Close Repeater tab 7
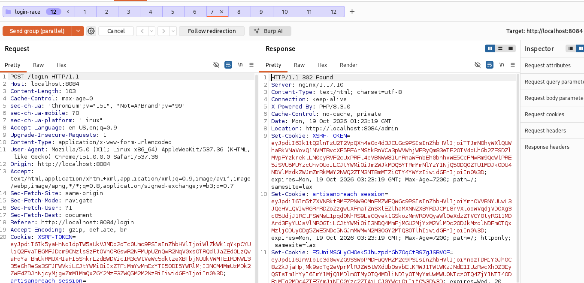This screenshot has height=283, width=584. (x=221, y=12)
